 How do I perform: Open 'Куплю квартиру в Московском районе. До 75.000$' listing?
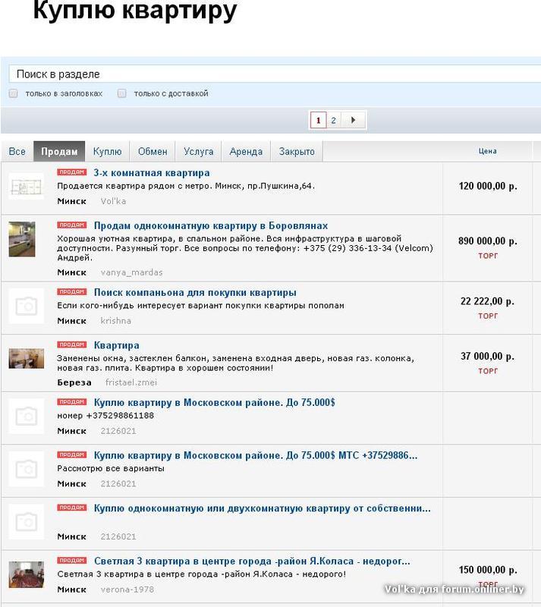tap(215, 402)
